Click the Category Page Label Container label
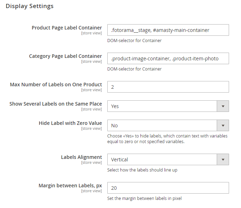241x208 pixels. 65,56
